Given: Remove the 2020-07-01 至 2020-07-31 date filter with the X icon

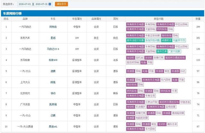Looking at the screenshot, I should (x=50, y=4).
